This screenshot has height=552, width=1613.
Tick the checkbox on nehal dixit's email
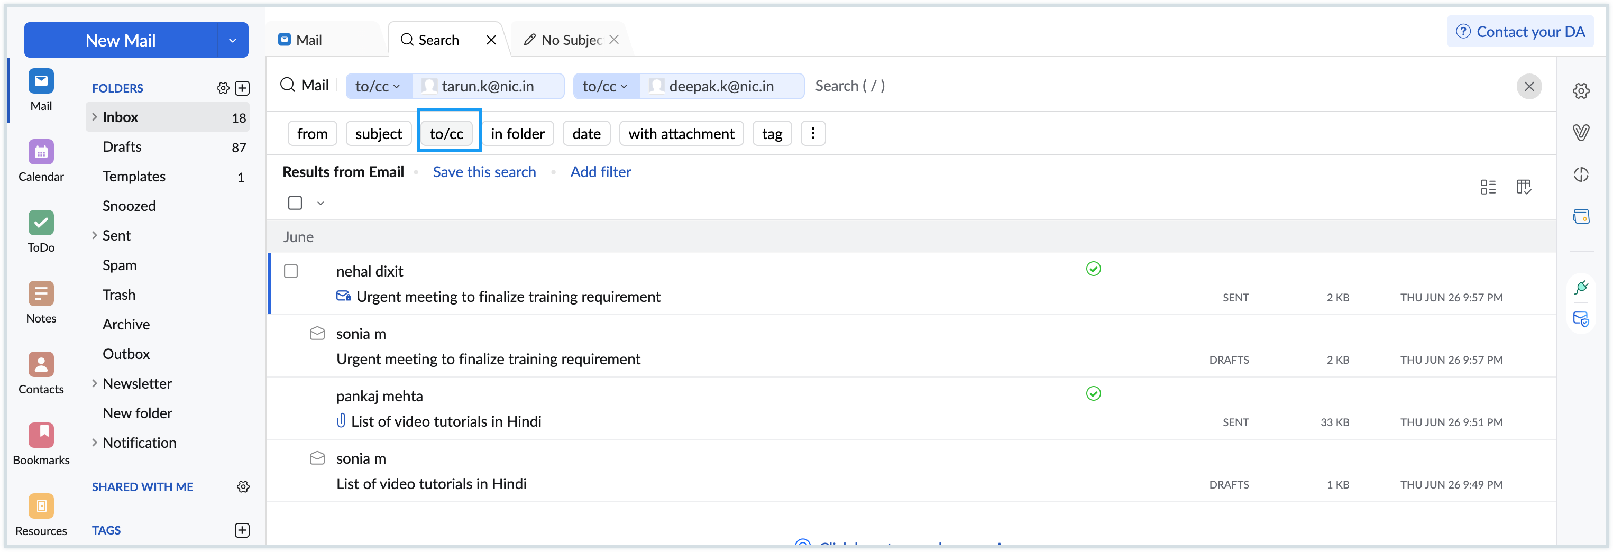pos(291,271)
